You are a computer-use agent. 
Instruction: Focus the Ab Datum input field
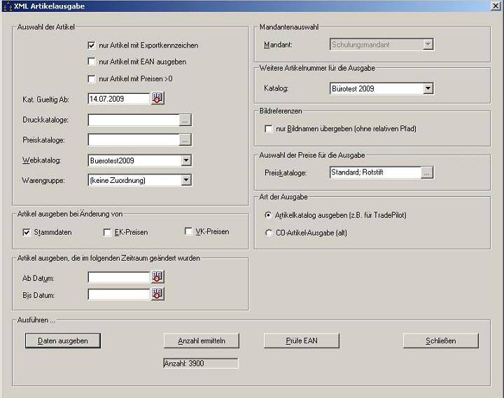click(x=118, y=277)
